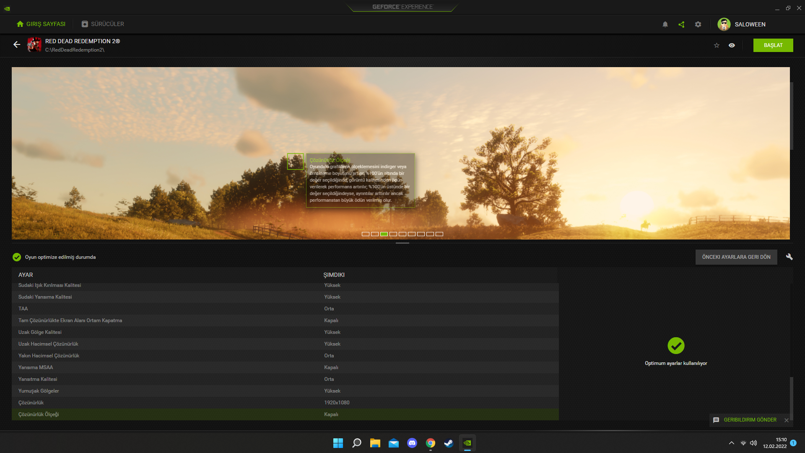Viewport: 805px width, 453px height.
Task: Select the active green slideshow indicator
Action: [x=384, y=234]
